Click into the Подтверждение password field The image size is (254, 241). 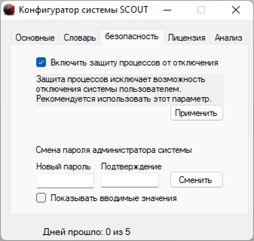pyautogui.click(x=130, y=180)
